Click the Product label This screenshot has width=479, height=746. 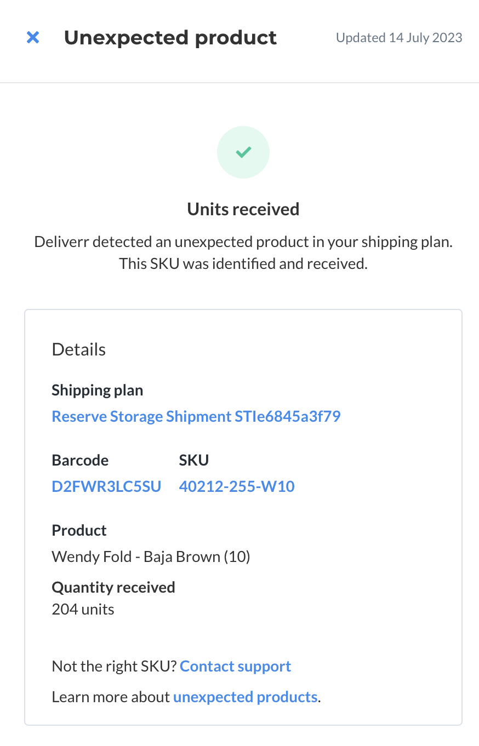(x=79, y=530)
